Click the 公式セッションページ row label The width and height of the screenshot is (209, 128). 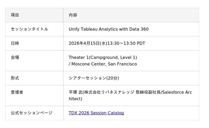(31, 113)
